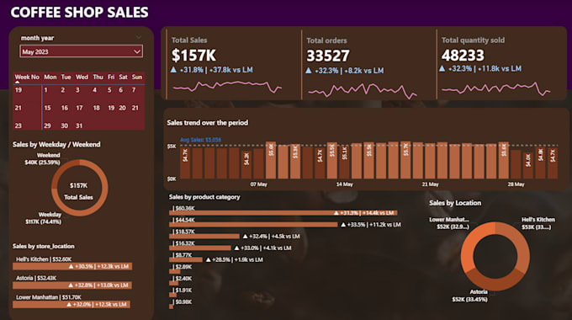Select the $8.77K product category bar
572x320 pixels.
(186, 259)
